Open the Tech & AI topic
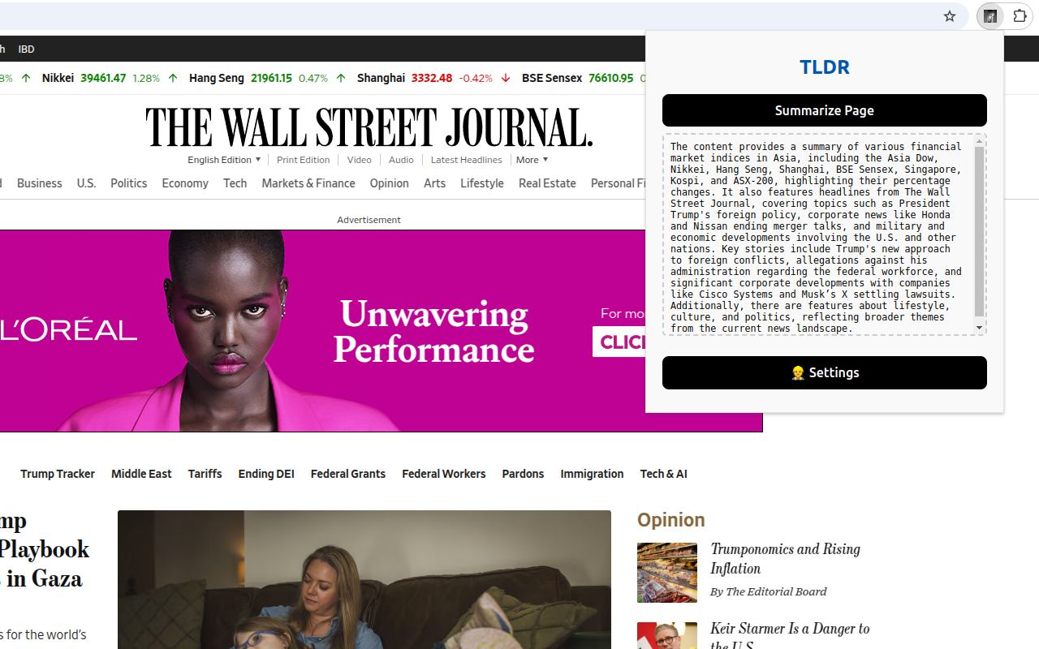Screen dimensions: 1039x649 664,474
